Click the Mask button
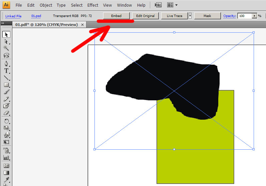The image size is (266, 186). [x=207, y=16]
